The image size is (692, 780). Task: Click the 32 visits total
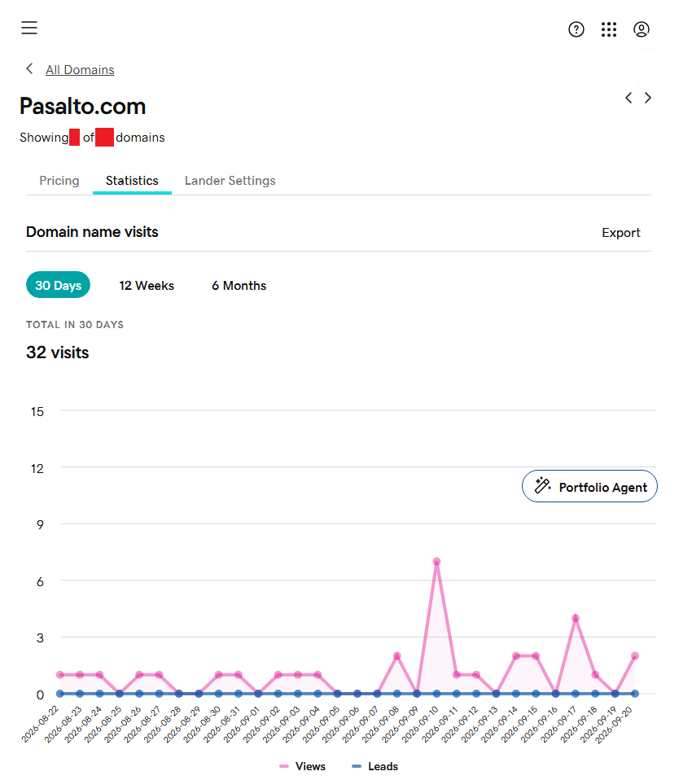pos(57,353)
